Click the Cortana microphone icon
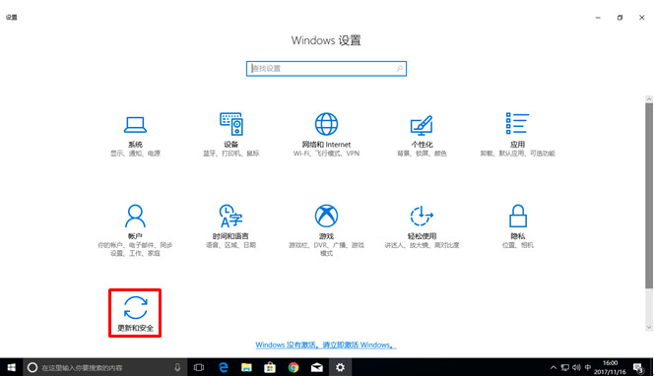 177,367
